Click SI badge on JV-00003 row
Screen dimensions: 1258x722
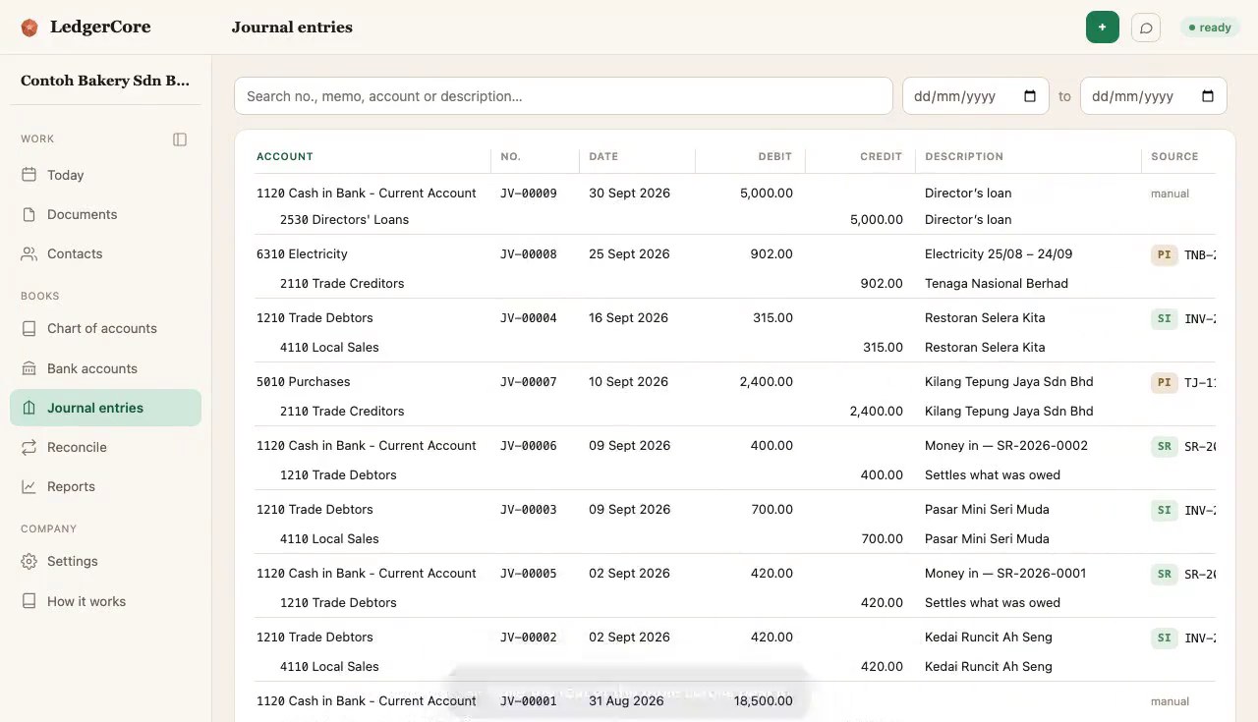(1164, 510)
